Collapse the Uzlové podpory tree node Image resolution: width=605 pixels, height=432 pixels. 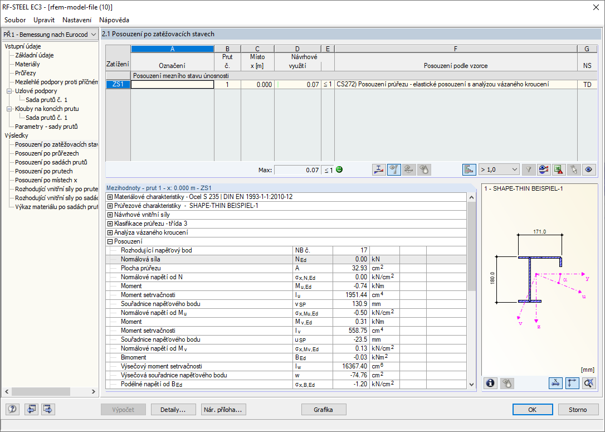point(9,91)
